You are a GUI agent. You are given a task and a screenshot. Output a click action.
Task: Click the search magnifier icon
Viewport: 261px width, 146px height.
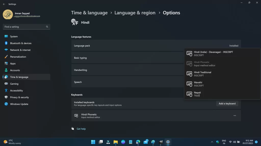pyautogui.click(x=47, y=27)
